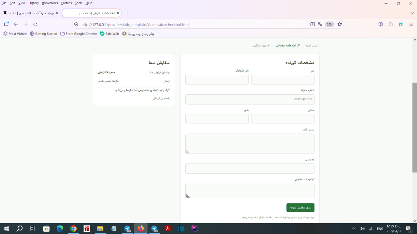Viewport: 417px width, 234px height.
Task: Click the مرور سفارش نمونه button
Action: 300,208
